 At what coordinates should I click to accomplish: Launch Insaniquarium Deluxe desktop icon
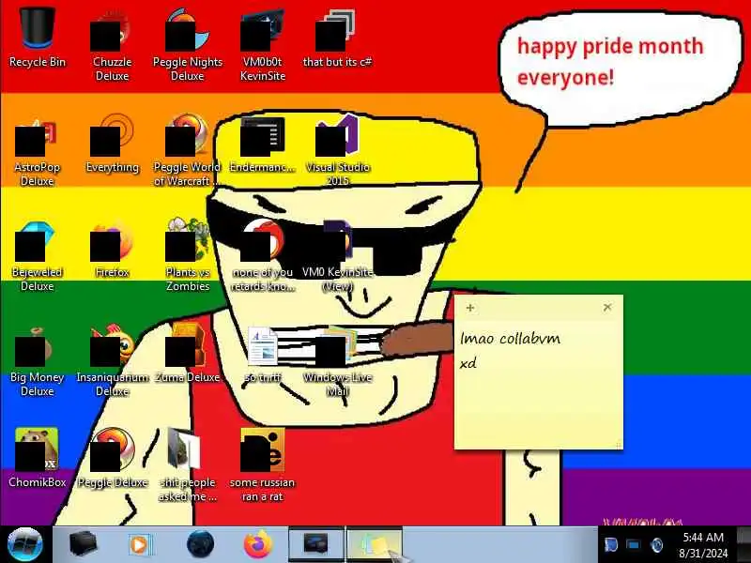[112, 360]
